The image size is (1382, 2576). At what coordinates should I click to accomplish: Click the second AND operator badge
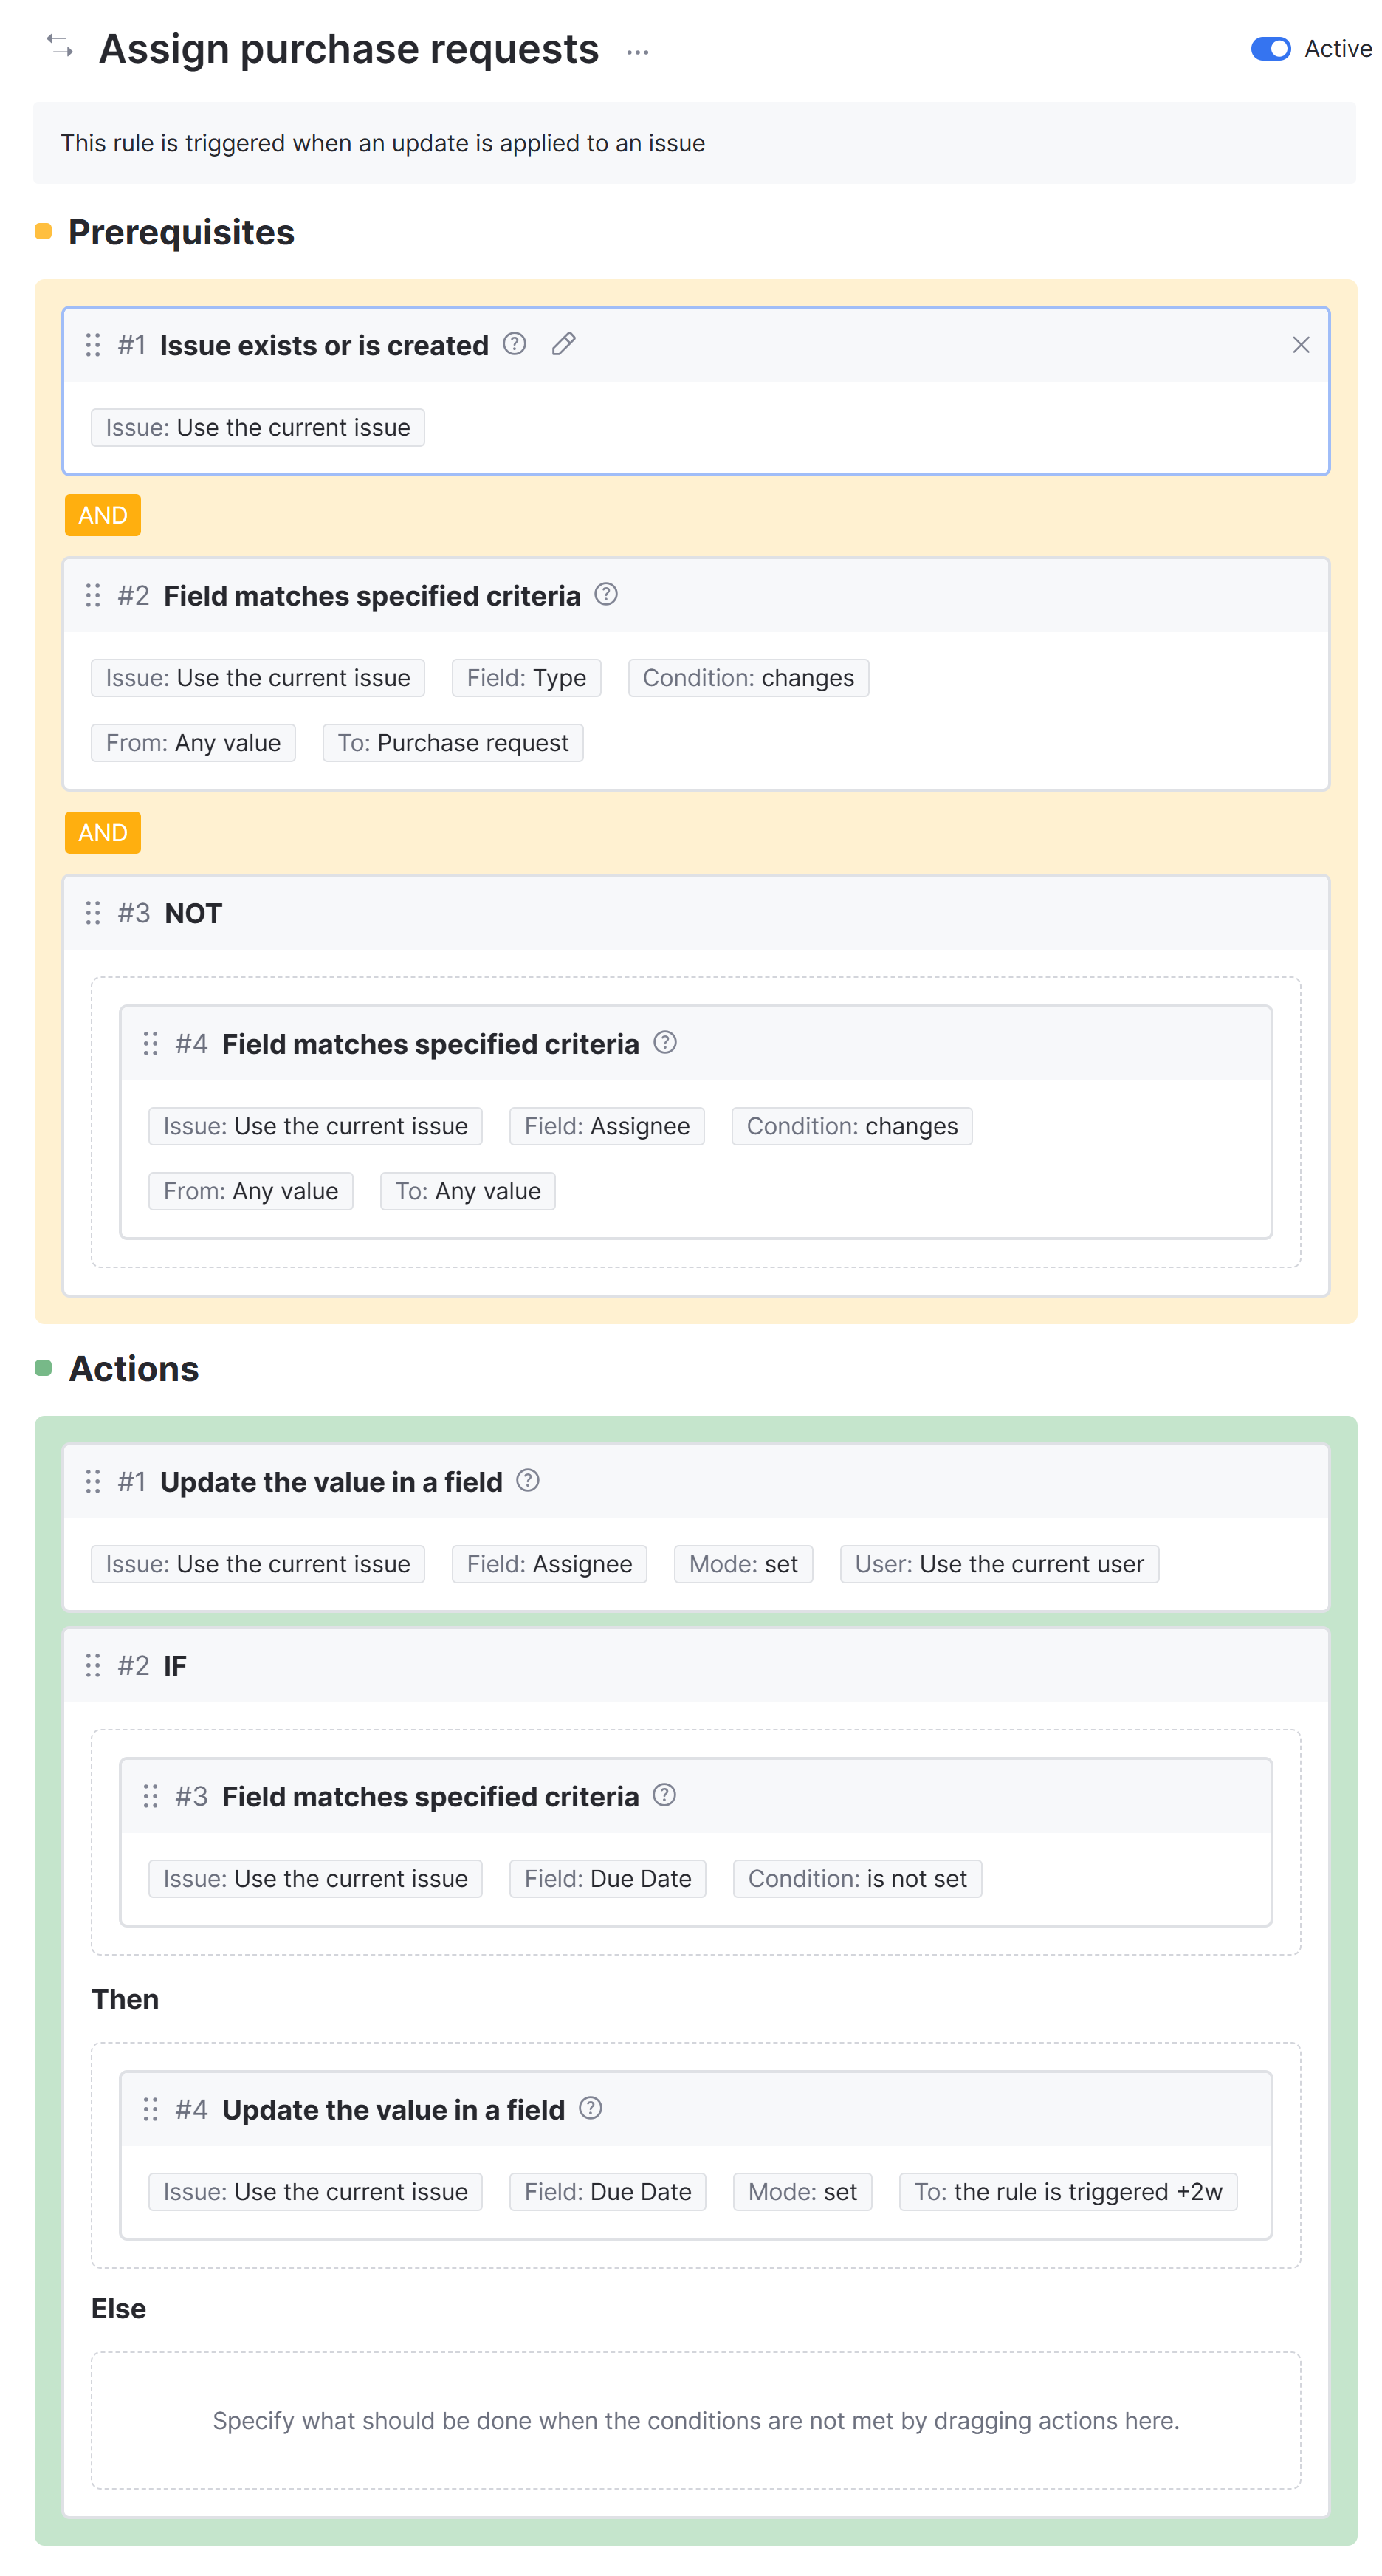(103, 833)
